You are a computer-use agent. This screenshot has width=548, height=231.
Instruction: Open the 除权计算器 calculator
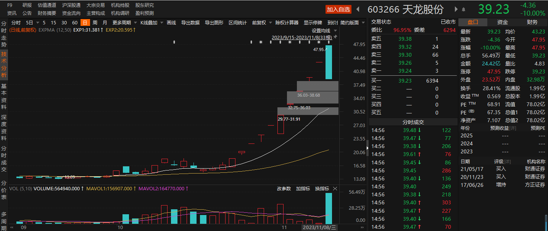pyautogui.click(x=287, y=23)
